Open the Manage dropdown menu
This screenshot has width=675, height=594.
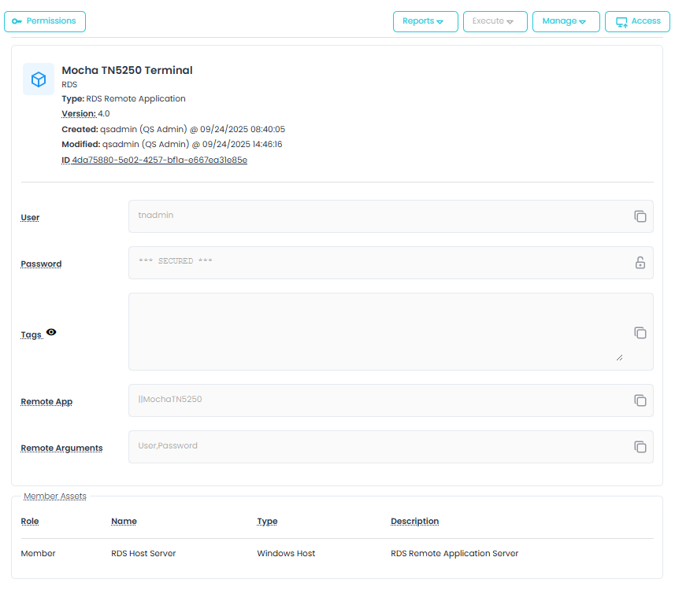(566, 21)
